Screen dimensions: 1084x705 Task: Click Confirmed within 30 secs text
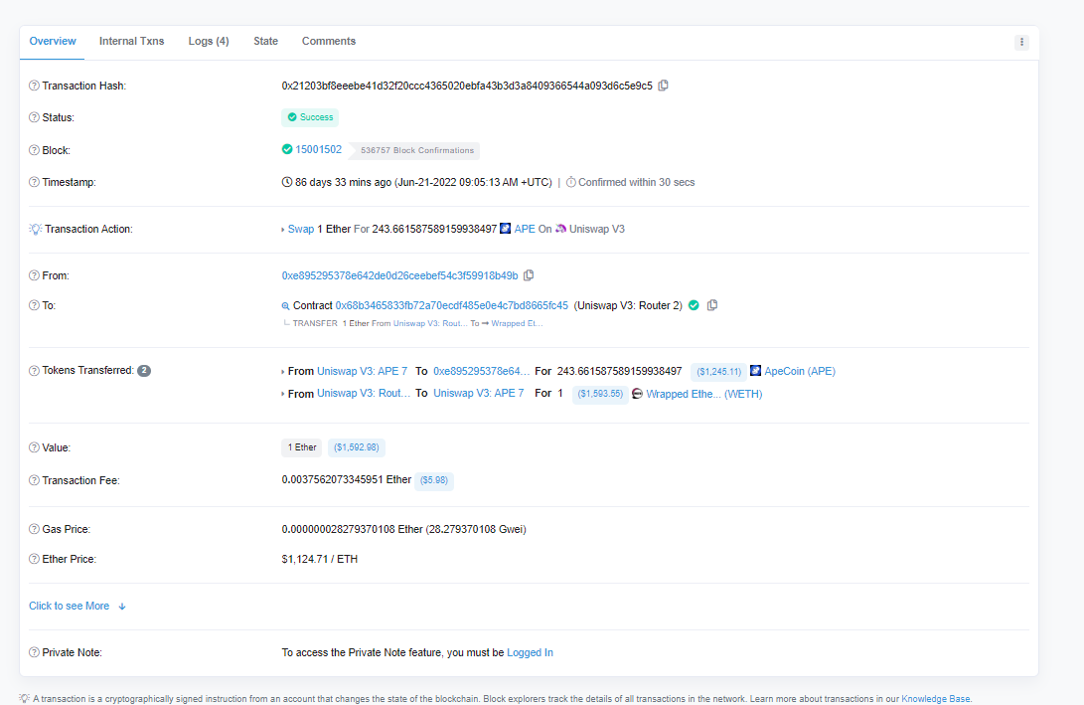tap(637, 182)
